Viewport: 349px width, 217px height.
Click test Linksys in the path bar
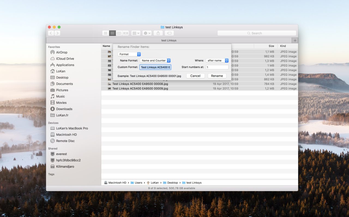[x=192, y=183]
